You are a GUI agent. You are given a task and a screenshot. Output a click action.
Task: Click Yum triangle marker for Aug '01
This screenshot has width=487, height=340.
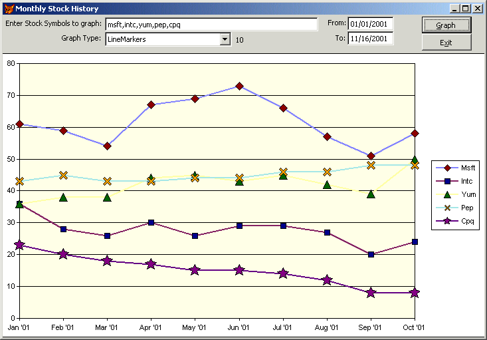(327, 185)
